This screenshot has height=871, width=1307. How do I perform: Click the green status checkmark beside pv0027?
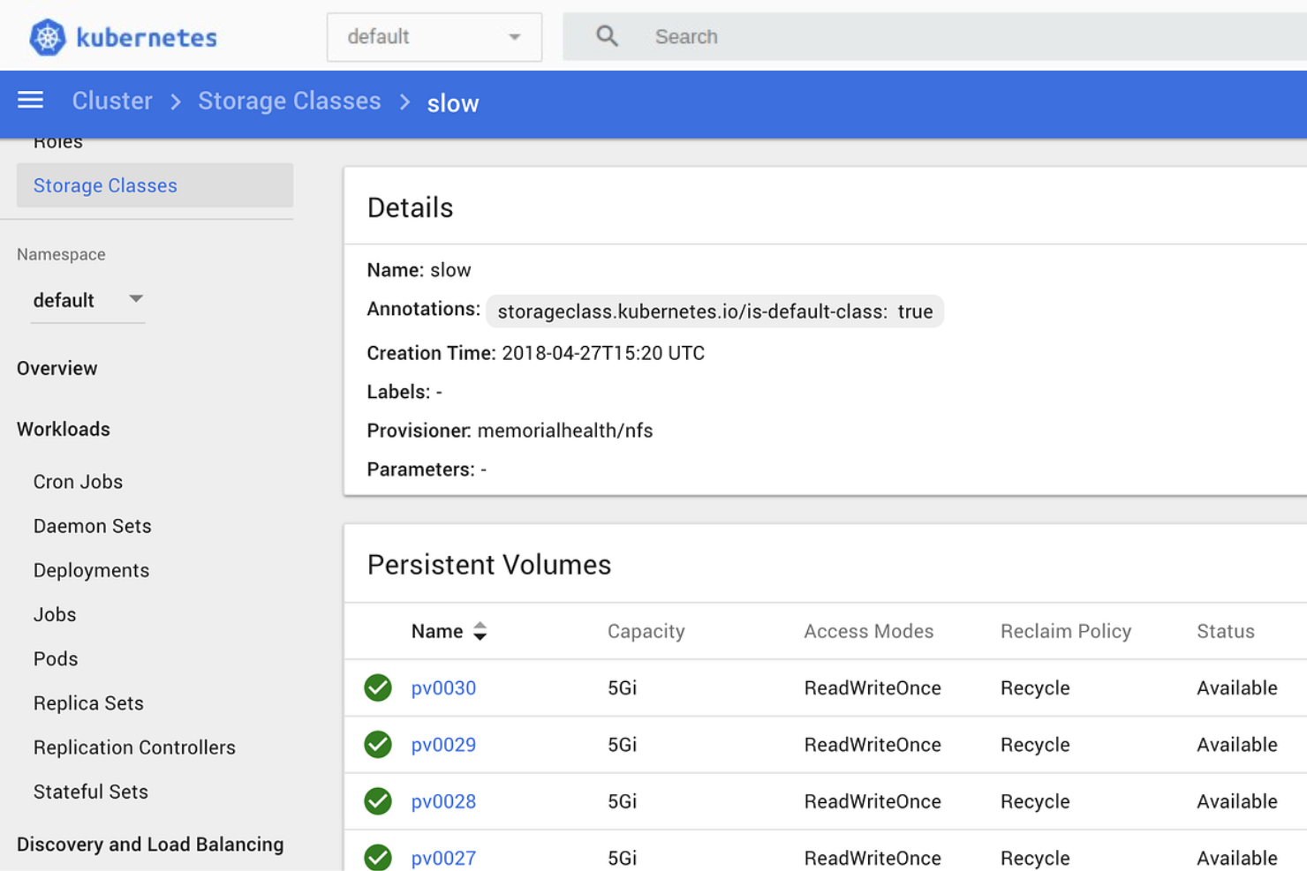click(x=377, y=857)
